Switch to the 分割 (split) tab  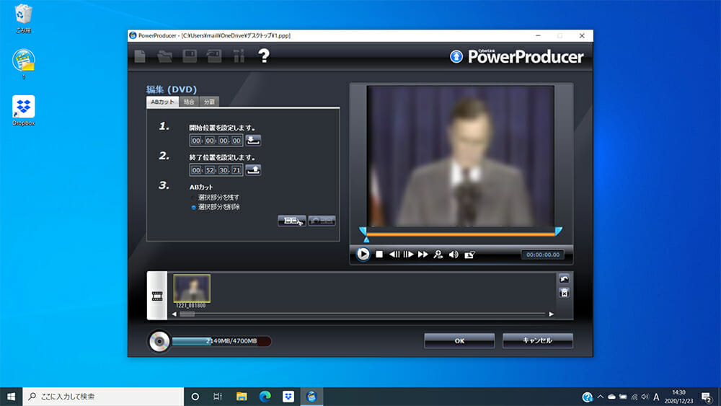click(x=209, y=102)
